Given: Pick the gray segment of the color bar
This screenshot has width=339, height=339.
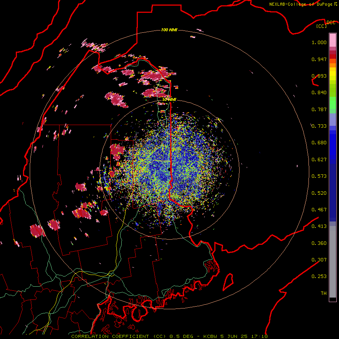Looking at the screenshot, I should click(x=333, y=262).
